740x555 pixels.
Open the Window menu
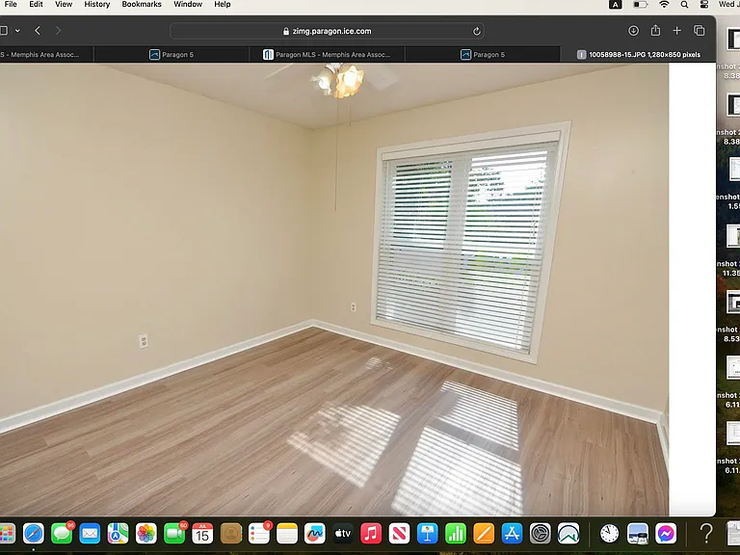188,4
